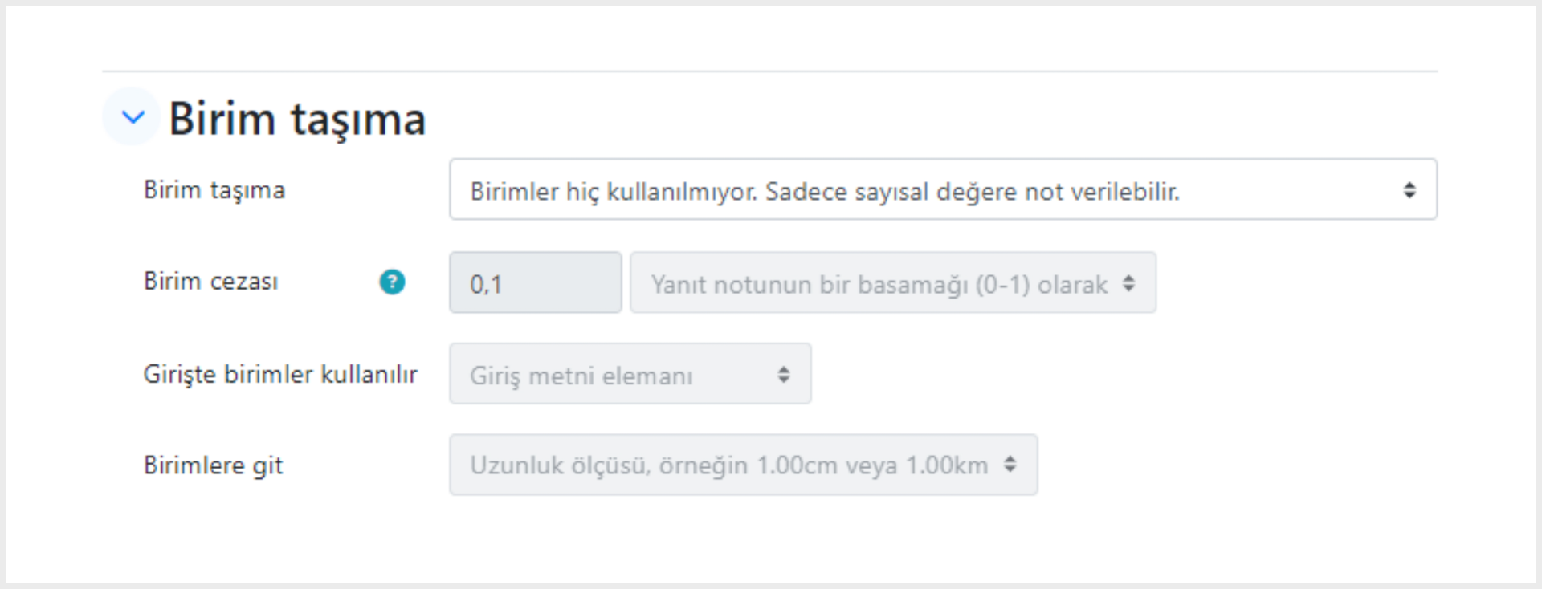The height and width of the screenshot is (589, 1542).
Task: Select text 'Sadece sayısal değere not verilebilir'
Action: point(971,193)
